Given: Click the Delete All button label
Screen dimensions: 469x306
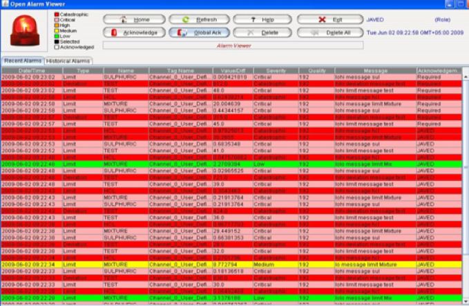Looking at the screenshot, I should (338, 32).
